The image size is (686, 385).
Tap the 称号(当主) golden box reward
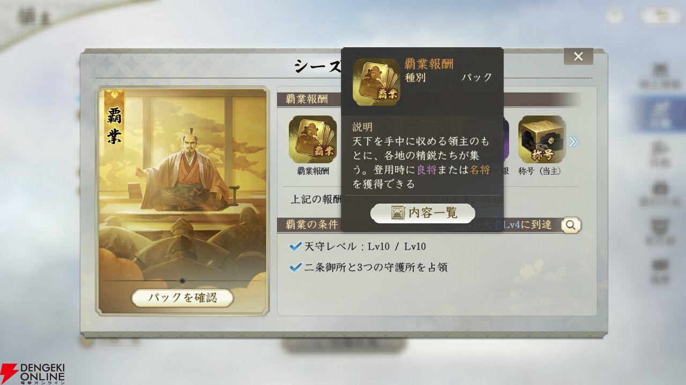coord(542,140)
